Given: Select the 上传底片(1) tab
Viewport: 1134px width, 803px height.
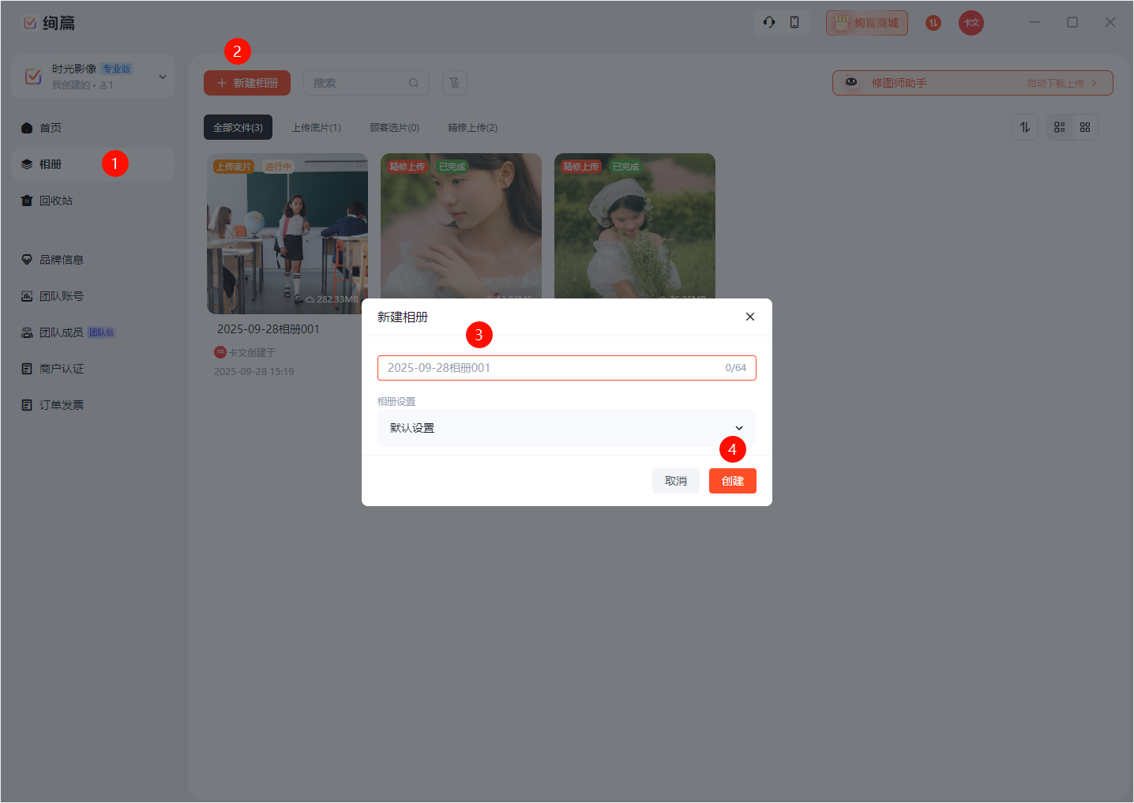Looking at the screenshot, I should point(316,127).
